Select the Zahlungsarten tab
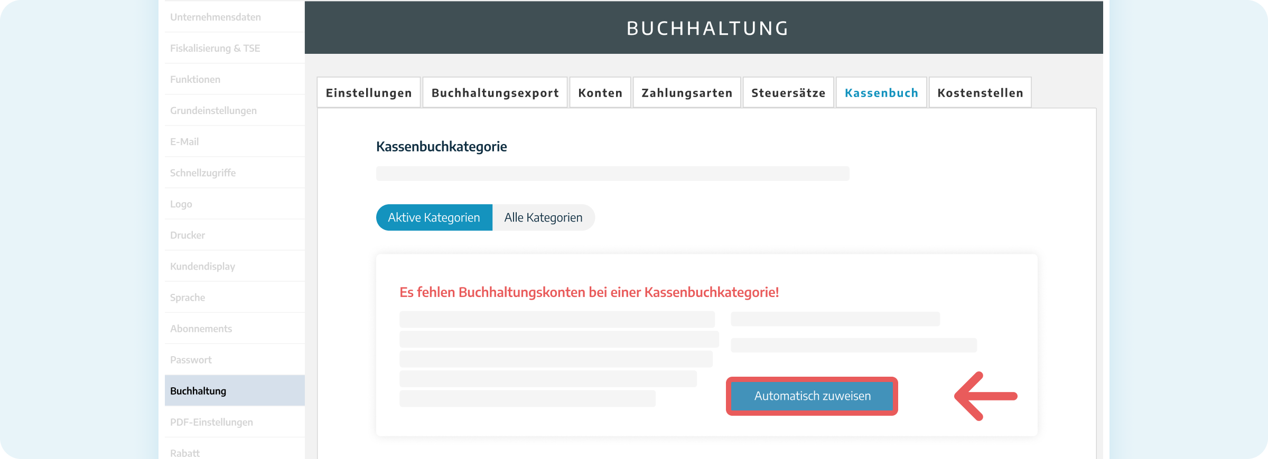 pos(687,93)
